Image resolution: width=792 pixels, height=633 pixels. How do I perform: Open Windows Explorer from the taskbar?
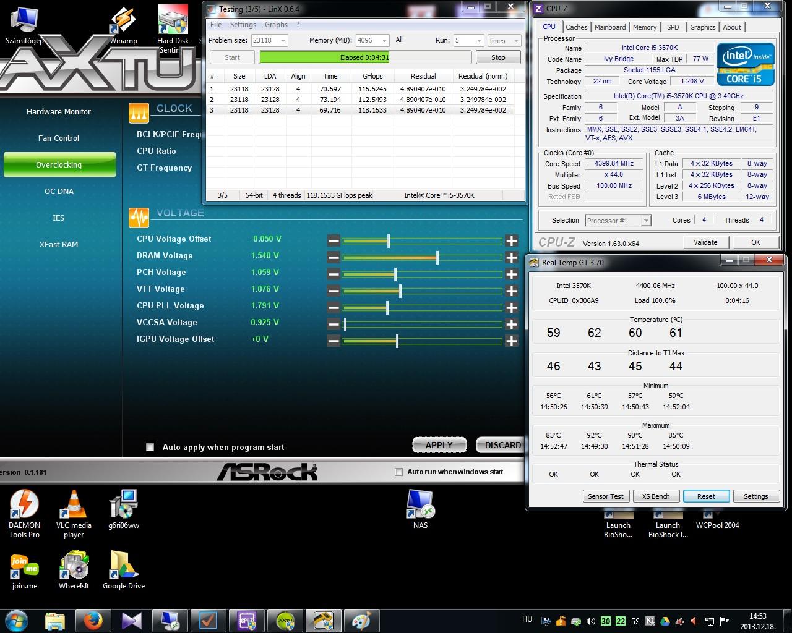coord(55,621)
